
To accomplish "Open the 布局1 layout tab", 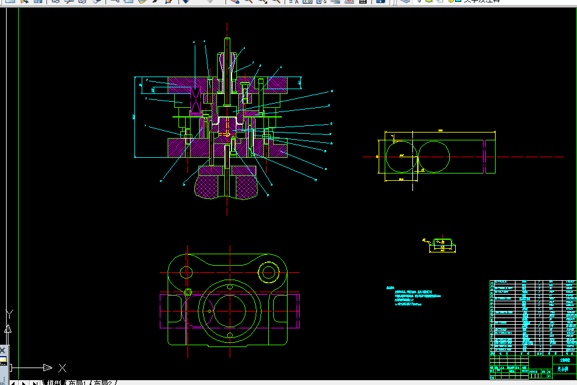I will [77, 383].
